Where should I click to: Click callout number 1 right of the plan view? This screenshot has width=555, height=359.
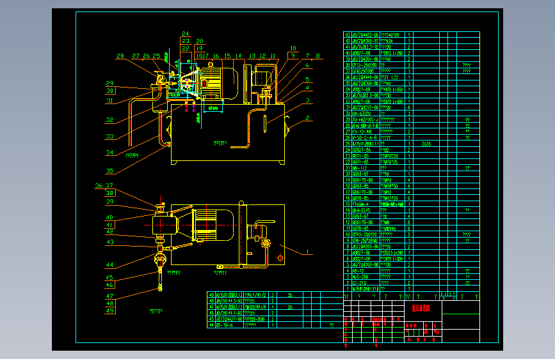(307, 251)
